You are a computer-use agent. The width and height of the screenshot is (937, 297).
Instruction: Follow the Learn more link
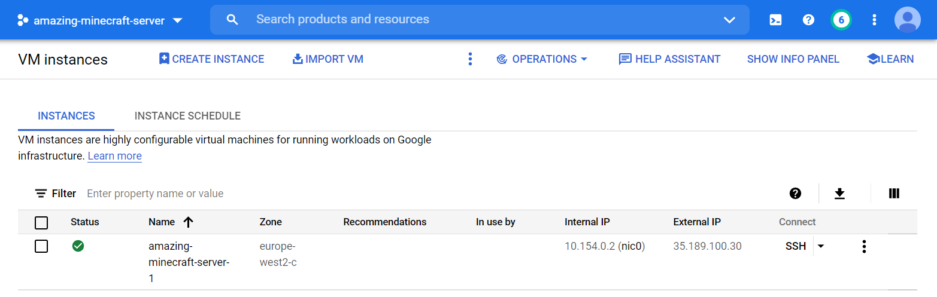114,156
